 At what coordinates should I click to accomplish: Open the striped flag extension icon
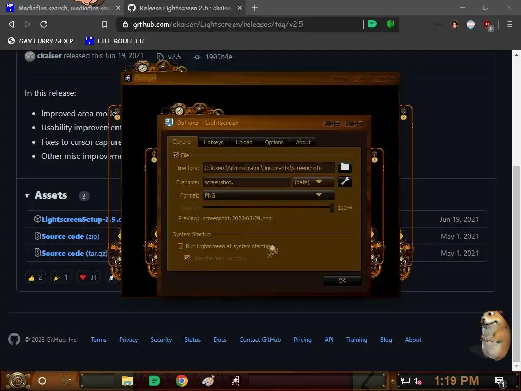471,24
